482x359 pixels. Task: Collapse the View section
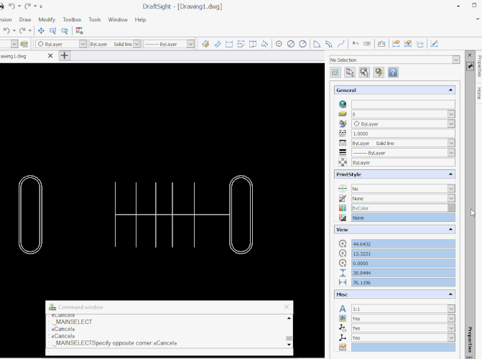click(x=450, y=230)
